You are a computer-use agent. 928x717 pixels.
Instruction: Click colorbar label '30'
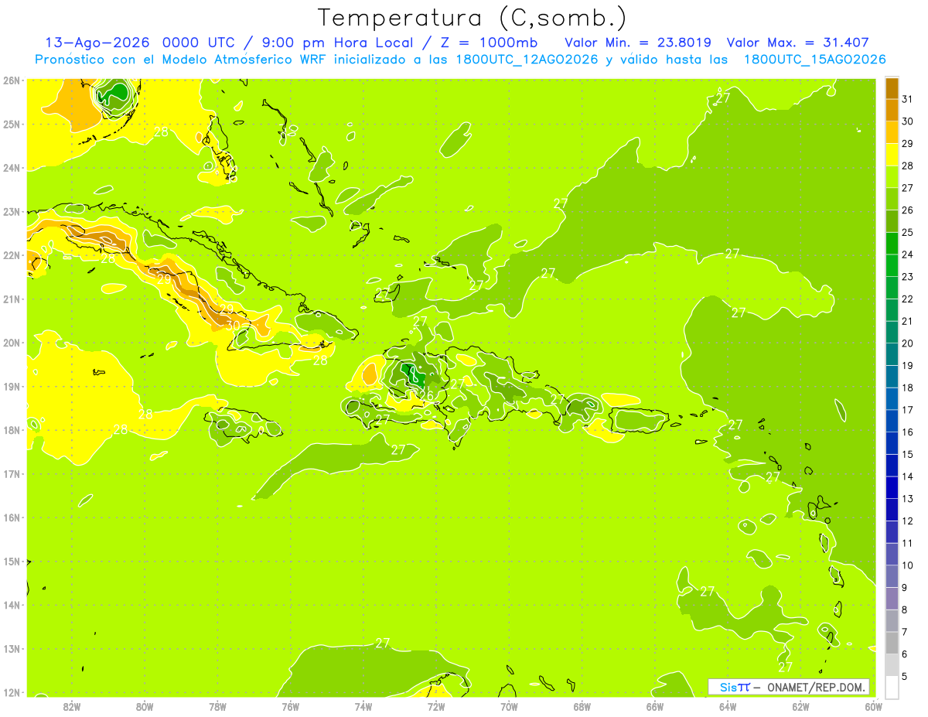(x=908, y=121)
